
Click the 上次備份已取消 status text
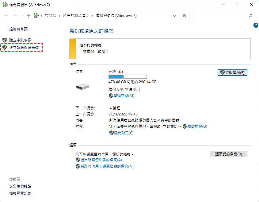click(x=94, y=52)
